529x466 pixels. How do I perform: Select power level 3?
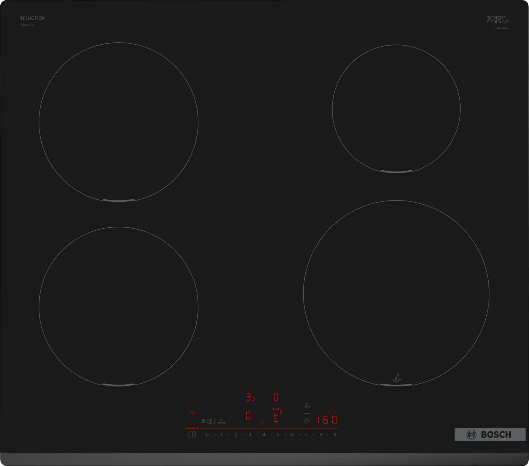pyautogui.click(x=249, y=434)
